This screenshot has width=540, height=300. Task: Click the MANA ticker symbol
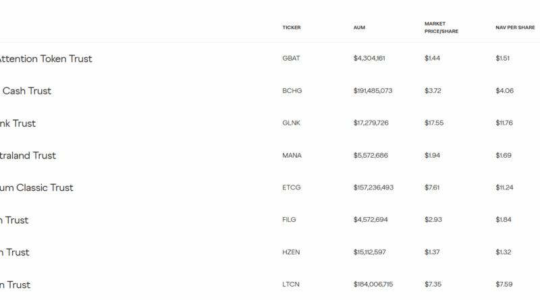tap(292, 156)
